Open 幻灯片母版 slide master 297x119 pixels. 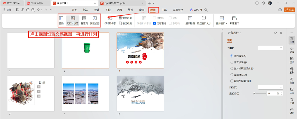coord(110,20)
